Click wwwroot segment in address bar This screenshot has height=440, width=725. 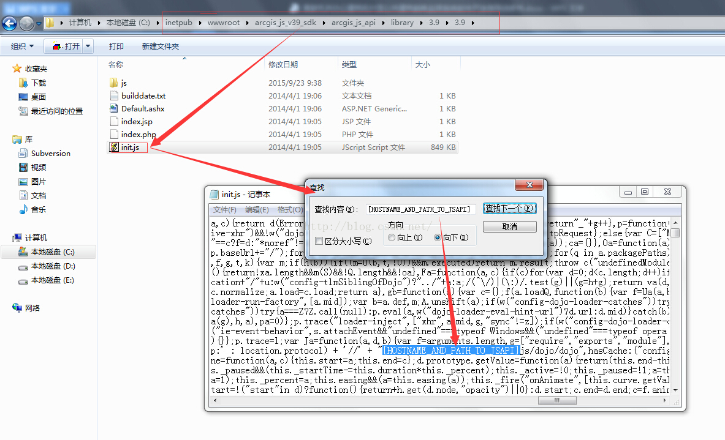(224, 23)
